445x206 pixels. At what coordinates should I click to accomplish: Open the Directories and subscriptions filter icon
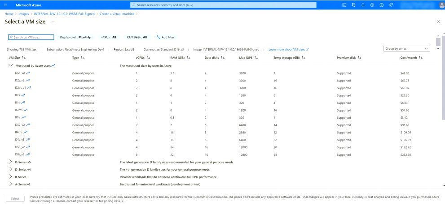[x=353, y=5]
